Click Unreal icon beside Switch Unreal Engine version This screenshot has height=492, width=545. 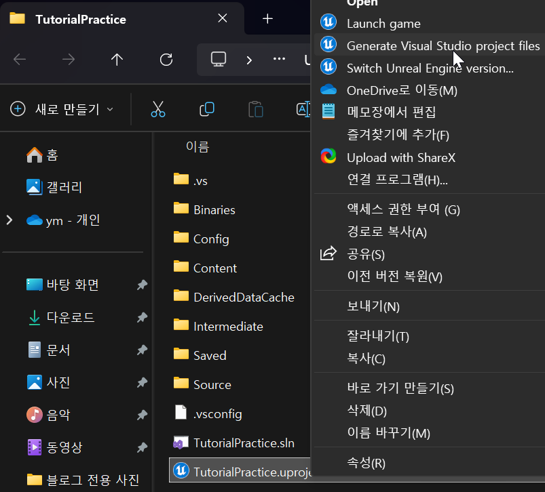[328, 66]
